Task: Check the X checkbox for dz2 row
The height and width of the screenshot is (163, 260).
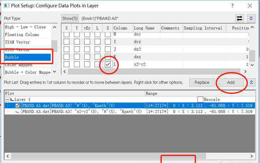Action: tap(67, 50)
